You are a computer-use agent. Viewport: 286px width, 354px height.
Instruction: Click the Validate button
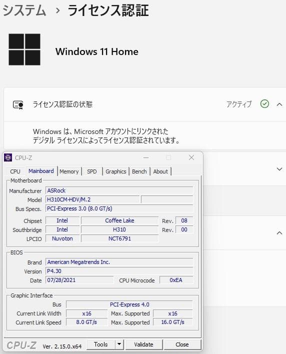(x=143, y=344)
